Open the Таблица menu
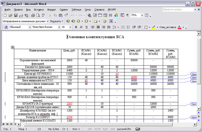202x132 pixels. pos(76,10)
